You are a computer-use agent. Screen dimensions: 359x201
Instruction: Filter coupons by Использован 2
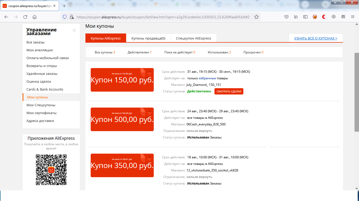point(219,52)
